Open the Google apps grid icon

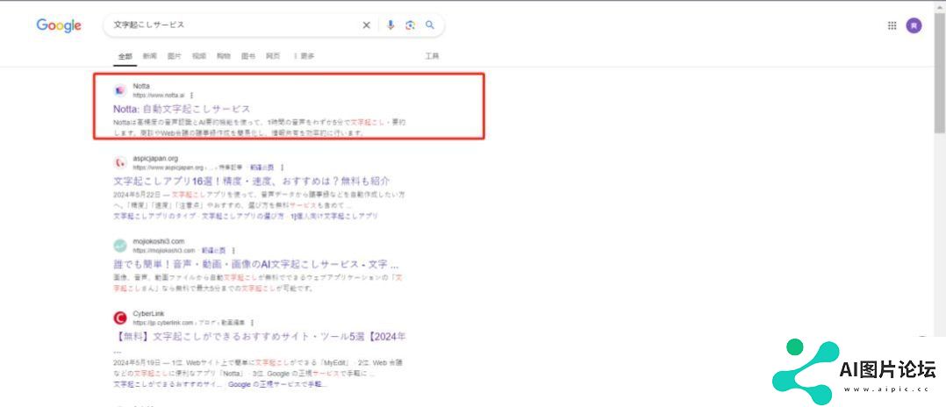pos(892,25)
